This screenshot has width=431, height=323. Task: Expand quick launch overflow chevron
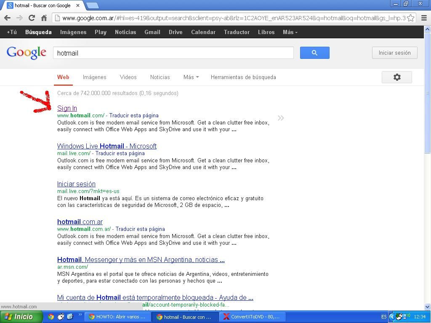(x=80, y=315)
